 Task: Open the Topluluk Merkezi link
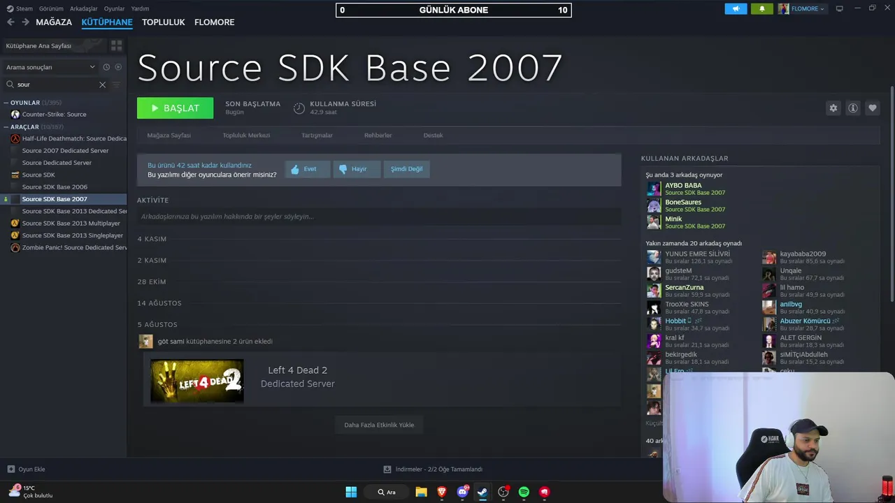(246, 136)
